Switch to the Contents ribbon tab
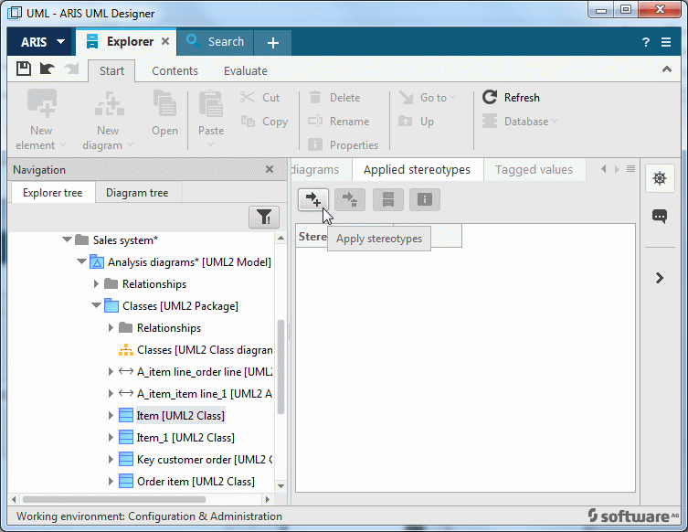Screen dimensions: 688x532 pyautogui.click(x=175, y=70)
